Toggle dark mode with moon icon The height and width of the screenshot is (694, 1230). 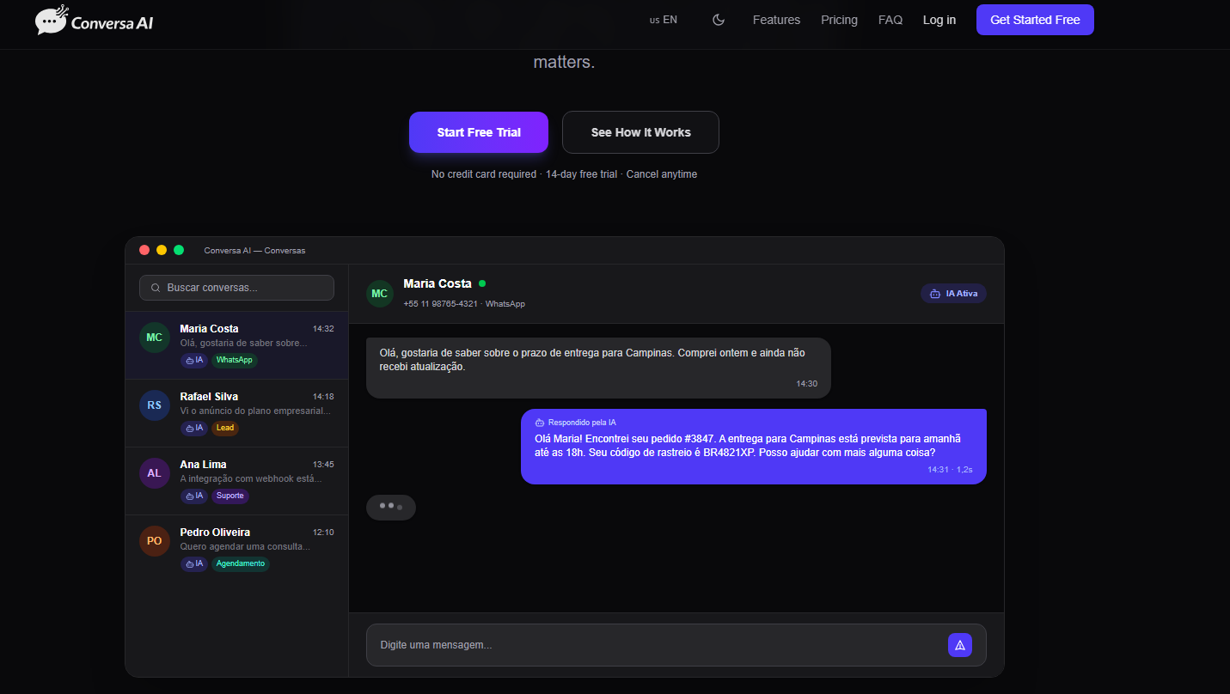(719, 20)
